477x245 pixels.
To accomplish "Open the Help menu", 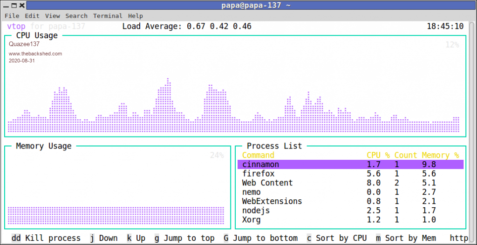I will tap(136, 16).
